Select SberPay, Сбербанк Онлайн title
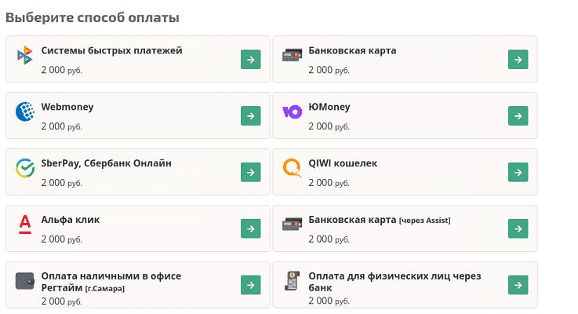The image size is (578, 314). (106, 163)
